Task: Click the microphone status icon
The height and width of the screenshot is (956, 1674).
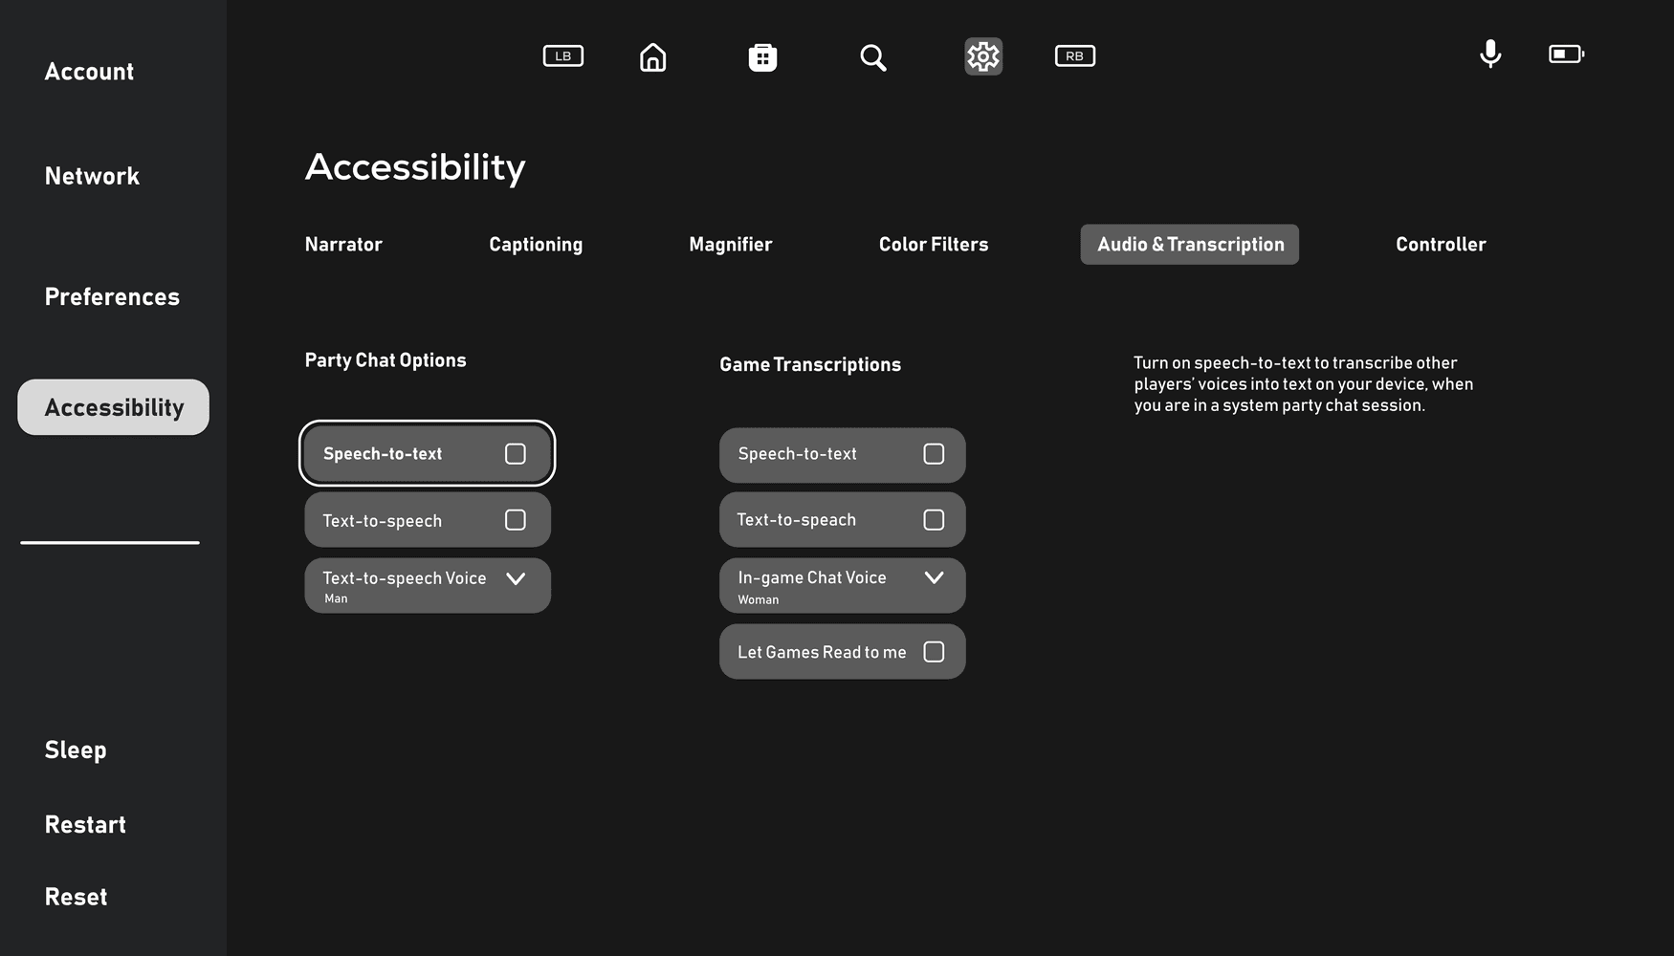Action: point(1490,54)
